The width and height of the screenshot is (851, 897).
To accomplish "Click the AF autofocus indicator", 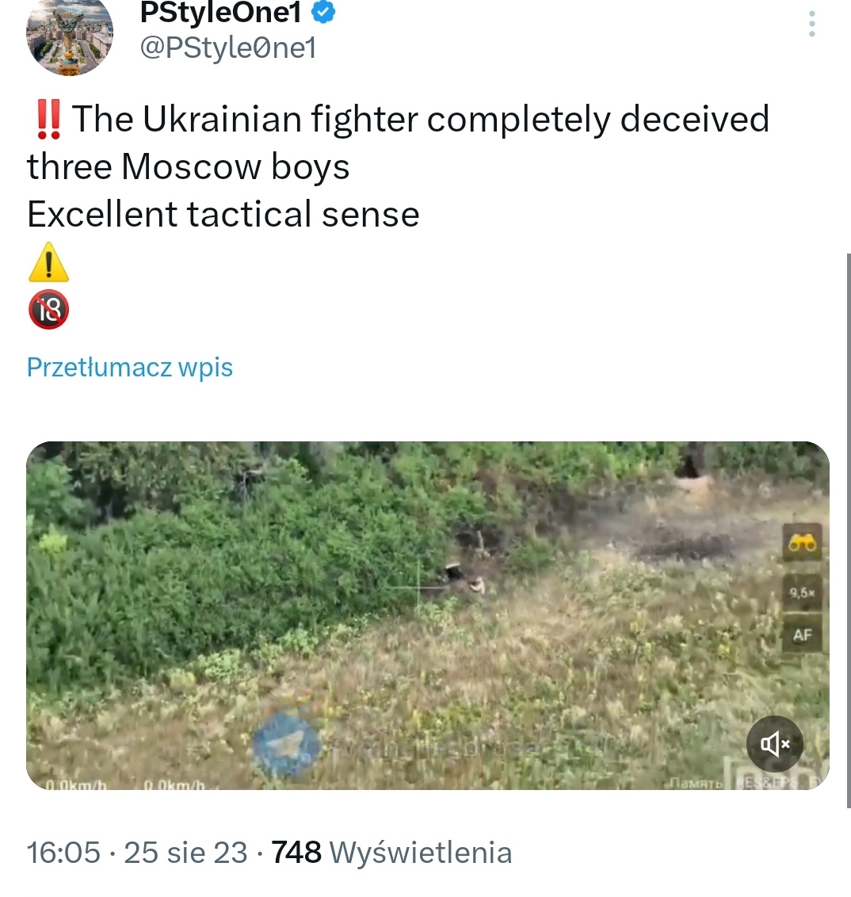I will pyautogui.click(x=803, y=635).
